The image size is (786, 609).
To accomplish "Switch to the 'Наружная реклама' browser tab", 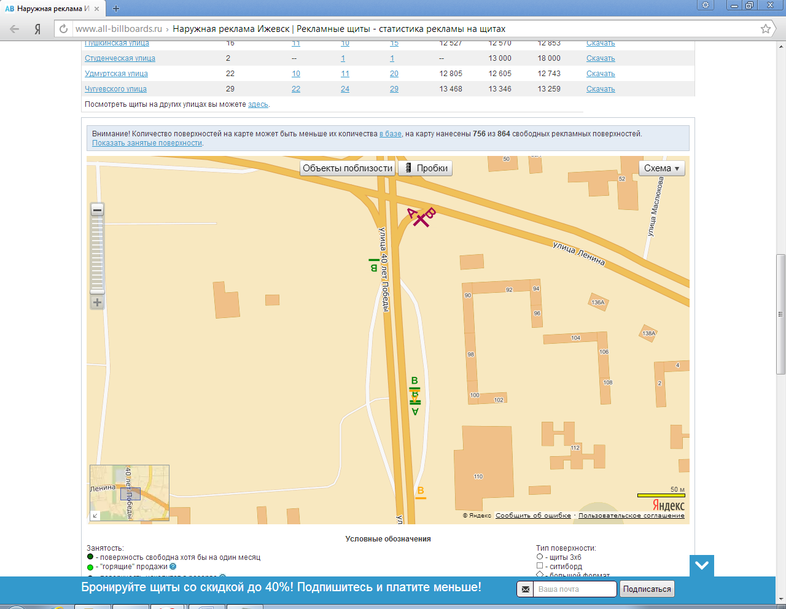I will (x=53, y=9).
